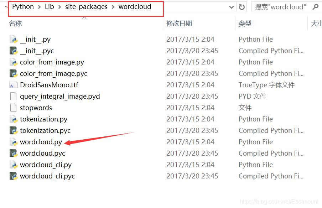Click modified date of wordcloud_cli.py
The height and width of the screenshot is (208, 322).
coord(190,165)
